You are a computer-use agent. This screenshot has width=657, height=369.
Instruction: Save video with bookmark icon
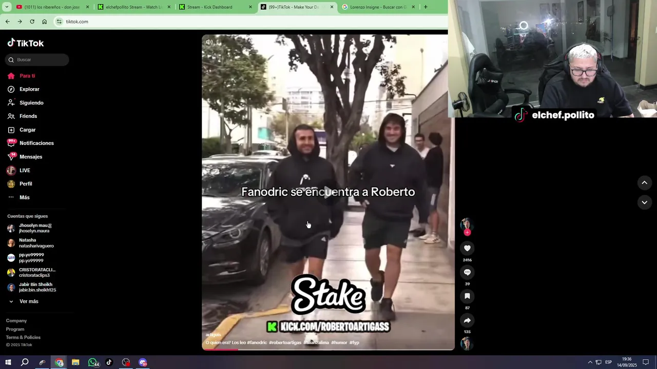[x=467, y=296]
